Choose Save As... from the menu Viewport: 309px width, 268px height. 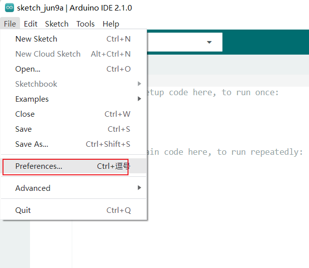pyautogui.click(x=31, y=144)
